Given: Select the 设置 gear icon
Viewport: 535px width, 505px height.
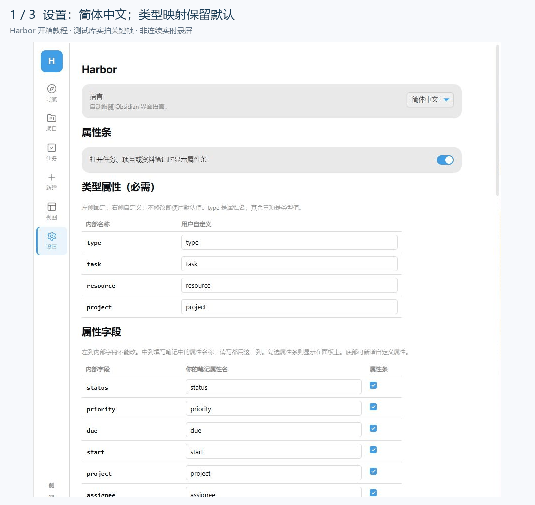Looking at the screenshot, I should [52, 236].
